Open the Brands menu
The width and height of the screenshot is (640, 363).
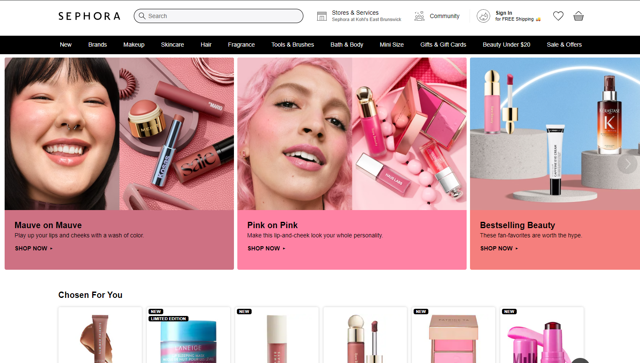pos(98,45)
